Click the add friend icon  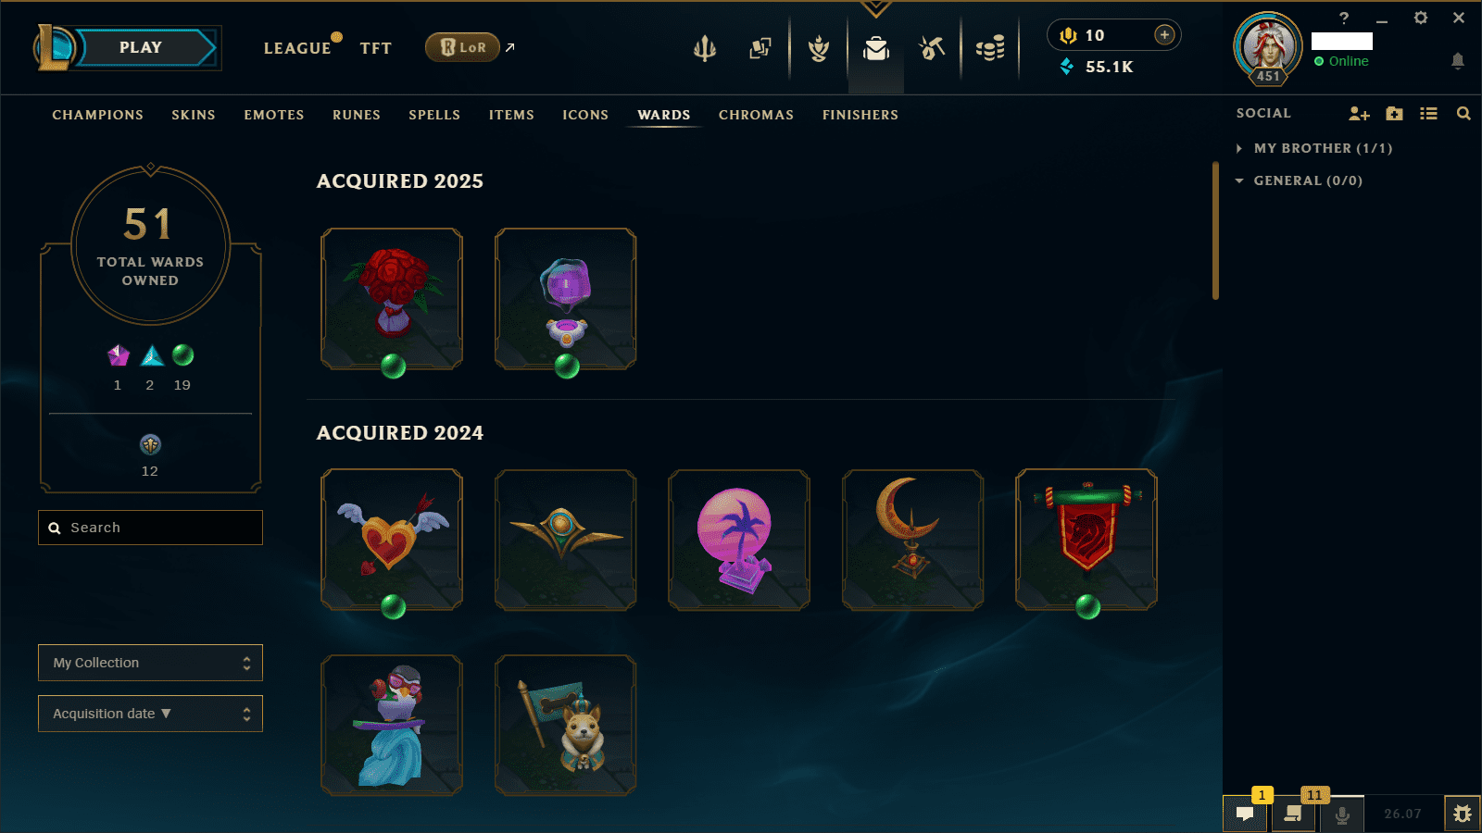[1359, 113]
